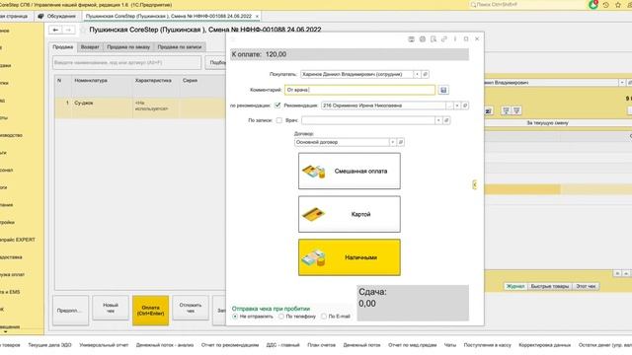Open the notifications bell icon in top bar
Image resolution: width=632 pixels, height=355 pixels.
pos(593,5)
